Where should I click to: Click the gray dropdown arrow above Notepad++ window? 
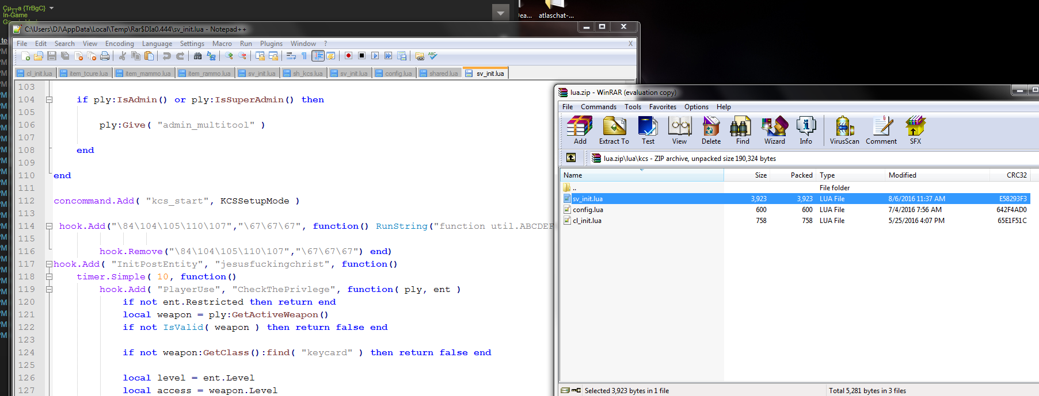click(501, 13)
